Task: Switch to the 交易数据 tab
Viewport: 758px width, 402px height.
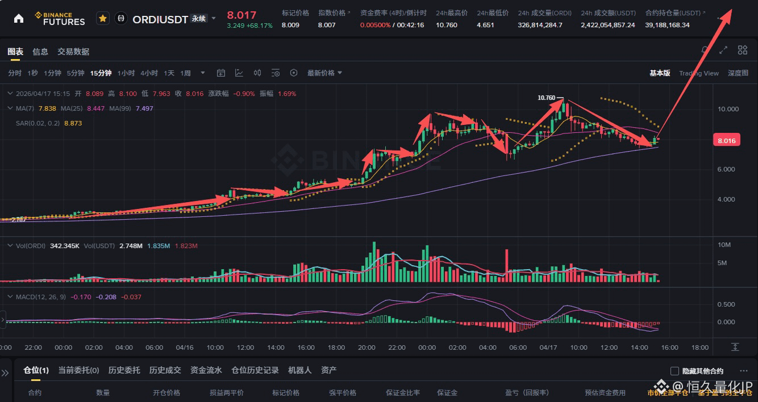Action: (x=73, y=52)
